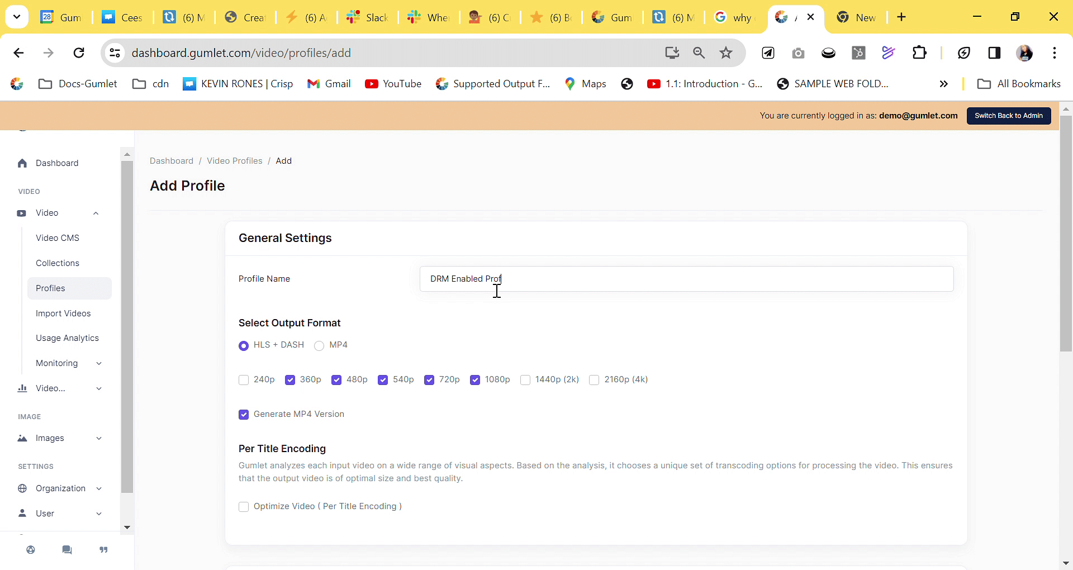Open the Chrome profile avatar
This screenshot has width=1073, height=570.
click(1024, 53)
